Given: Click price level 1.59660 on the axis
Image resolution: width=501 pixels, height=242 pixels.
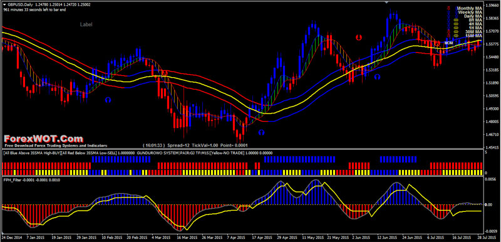Looking at the screenshot, I should [492, 5].
